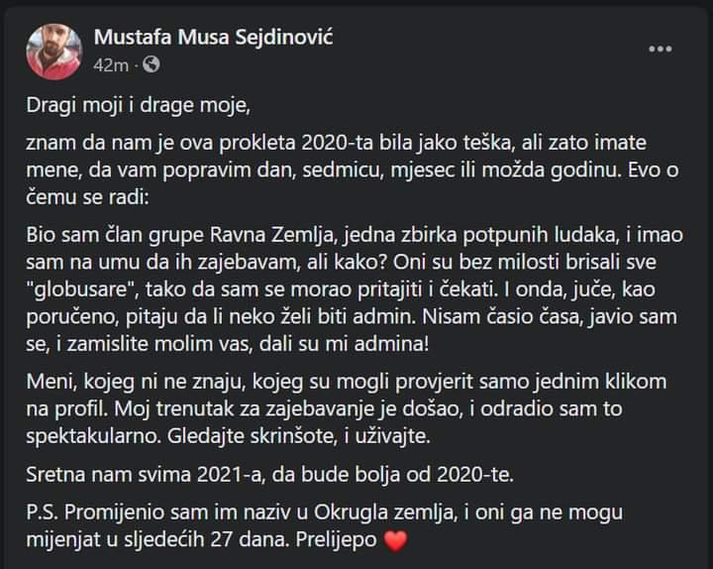The height and width of the screenshot is (569, 713).
Task: Open the three-dot post options menu
Action: tap(660, 50)
